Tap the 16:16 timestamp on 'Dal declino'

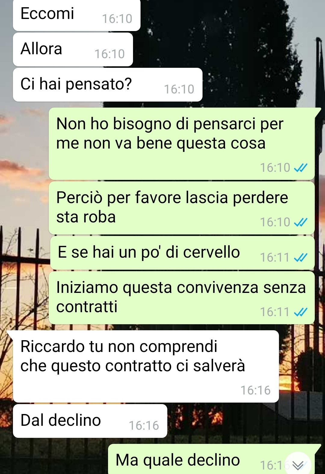(144, 426)
